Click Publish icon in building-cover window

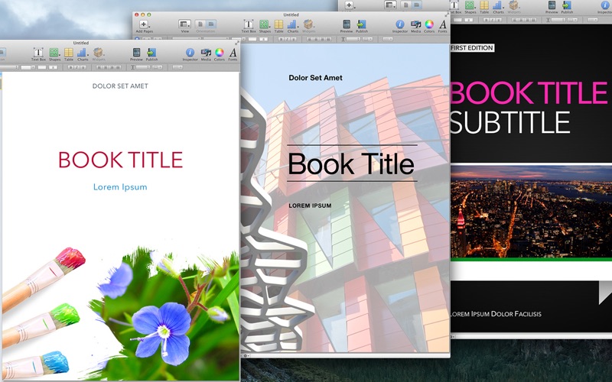point(361,26)
